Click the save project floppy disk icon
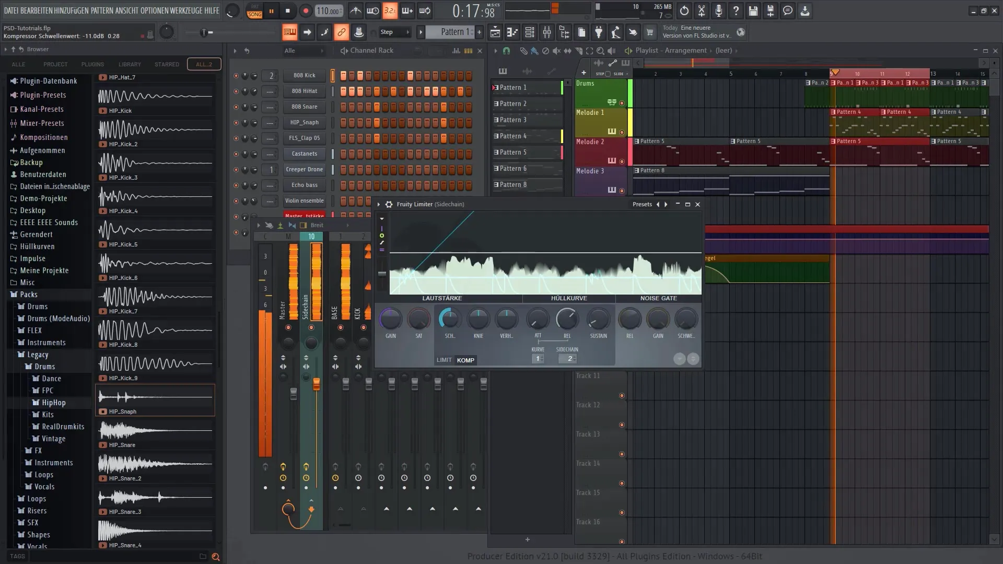 [x=753, y=10]
